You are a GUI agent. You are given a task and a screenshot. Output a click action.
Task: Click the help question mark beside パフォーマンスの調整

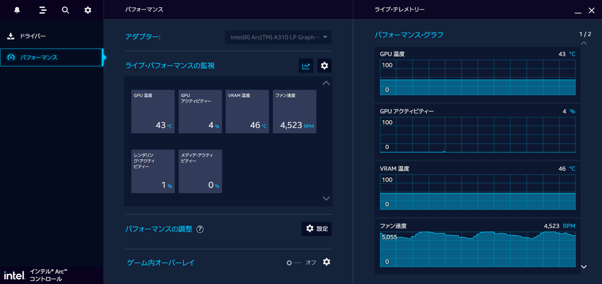point(199,229)
